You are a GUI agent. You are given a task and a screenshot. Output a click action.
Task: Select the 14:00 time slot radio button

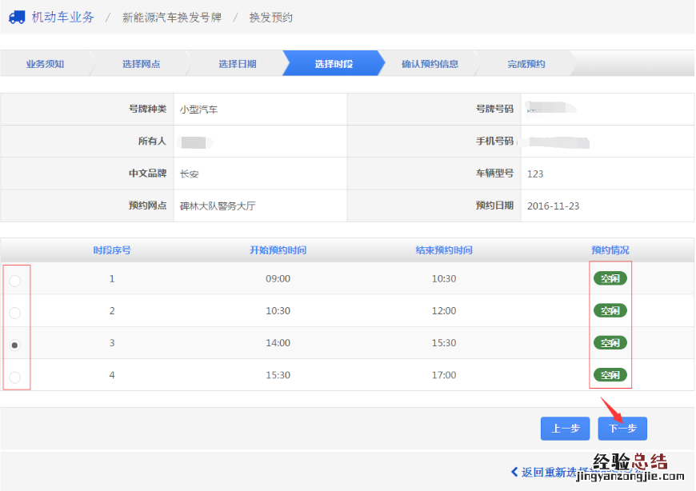(x=15, y=345)
